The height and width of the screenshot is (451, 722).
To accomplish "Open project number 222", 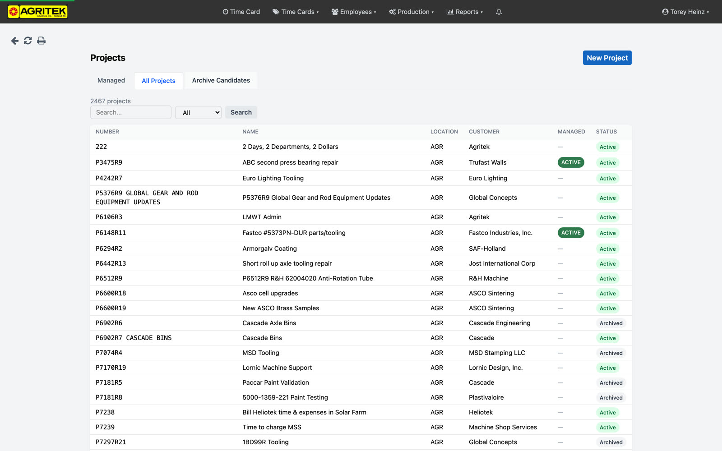I will coord(102,147).
